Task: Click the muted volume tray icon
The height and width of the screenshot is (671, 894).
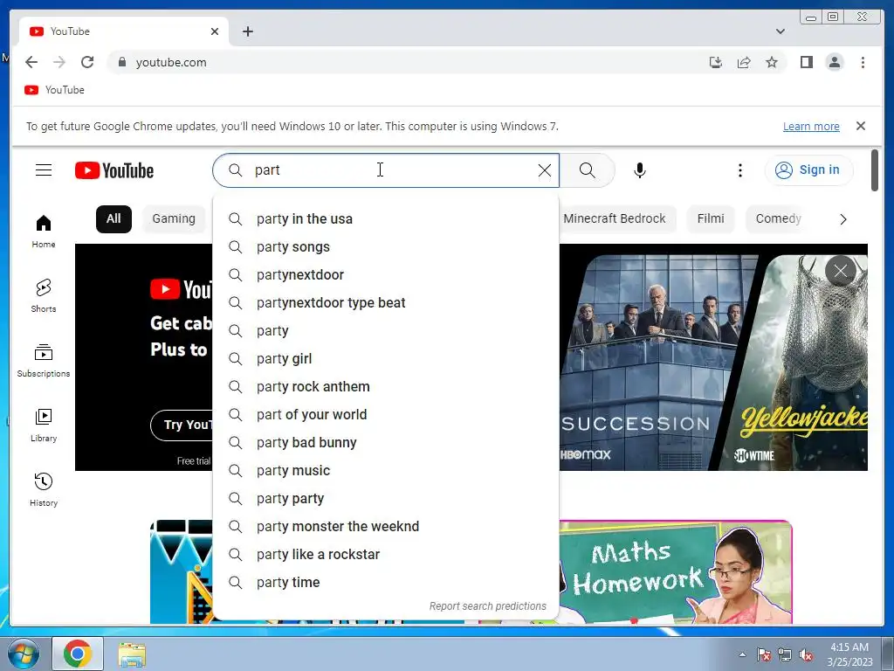Action: (x=806, y=654)
